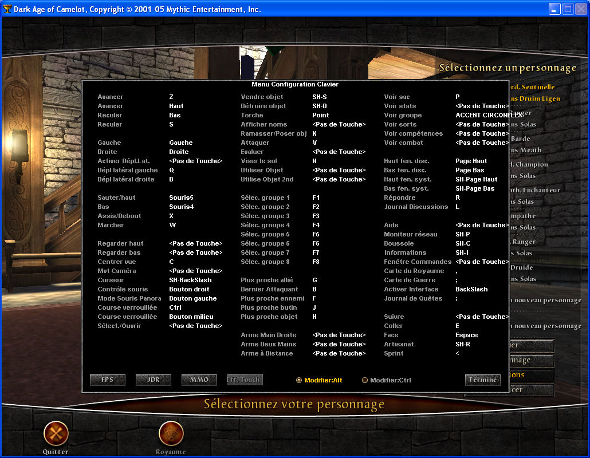Click Bouton milieu for Course verrouillée
Image resolution: width=590 pixels, height=458 pixels.
click(x=191, y=317)
